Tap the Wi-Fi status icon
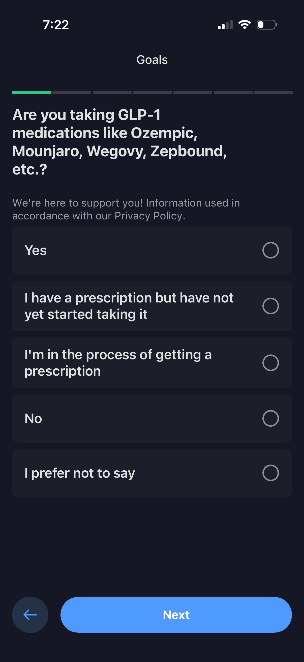The image size is (304, 662). pyautogui.click(x=244, y=25)
